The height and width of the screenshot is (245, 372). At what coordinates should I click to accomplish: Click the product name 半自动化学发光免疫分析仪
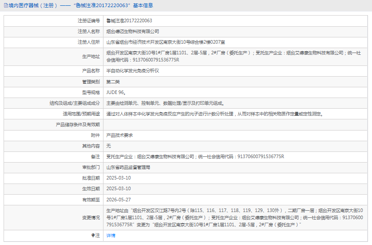click(132, 71)
